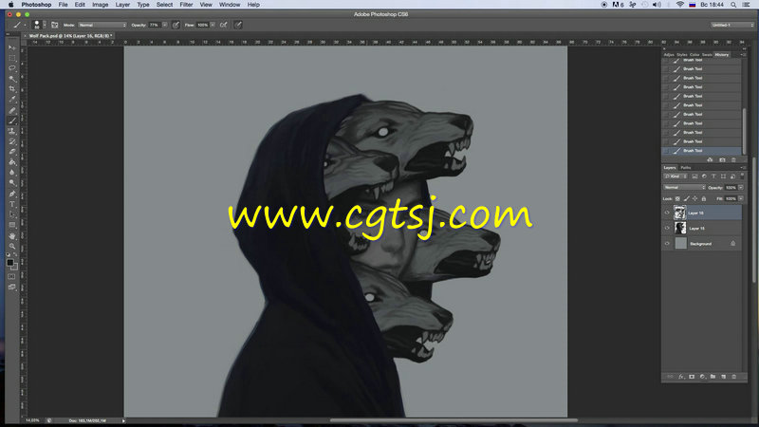Toggle pressure for size button
Screen dimensions: 759x427
238,25
